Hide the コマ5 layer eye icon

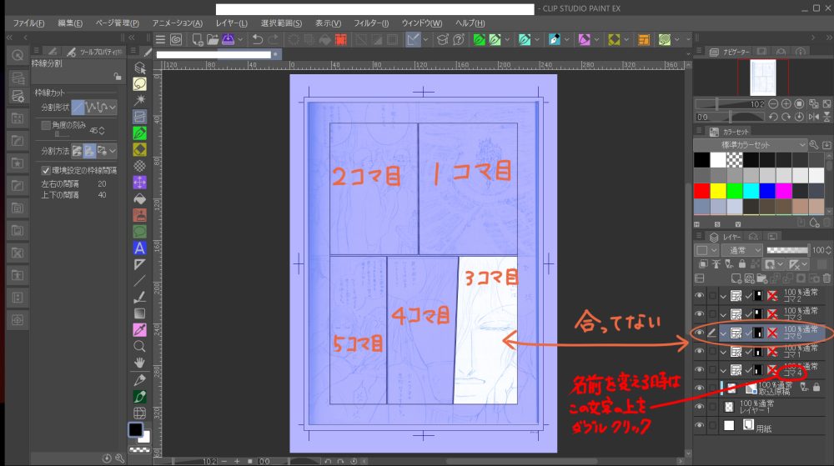tap(700, 333)
